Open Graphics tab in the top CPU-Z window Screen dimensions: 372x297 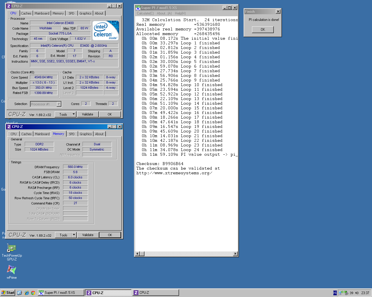[x=85, y=13]
